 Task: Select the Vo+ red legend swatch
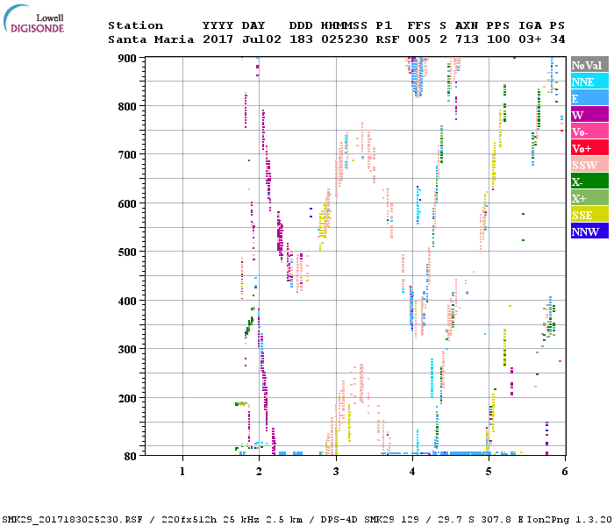tap(589, 148)
